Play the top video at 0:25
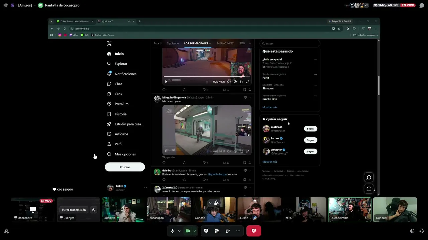The height and width of the screenshot is (240, 428). [x=166, y=82]
